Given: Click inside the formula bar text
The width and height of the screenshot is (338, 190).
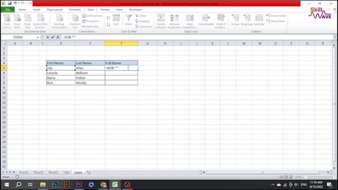Looking at the screenshot, I should [x=196, y=37].
